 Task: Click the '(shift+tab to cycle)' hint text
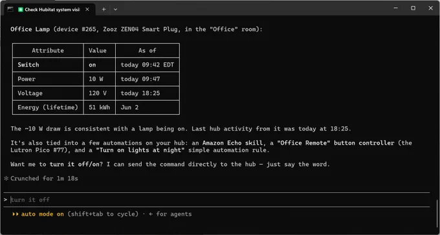click(x=103, y=214)
